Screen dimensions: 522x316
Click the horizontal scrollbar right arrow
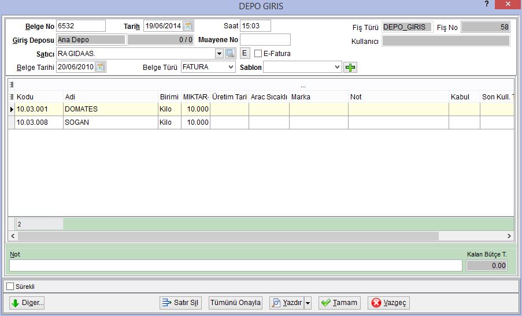(x=509, y=236)
